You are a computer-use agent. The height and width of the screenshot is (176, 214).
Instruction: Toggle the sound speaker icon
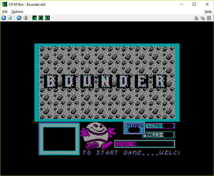[25, 18]
